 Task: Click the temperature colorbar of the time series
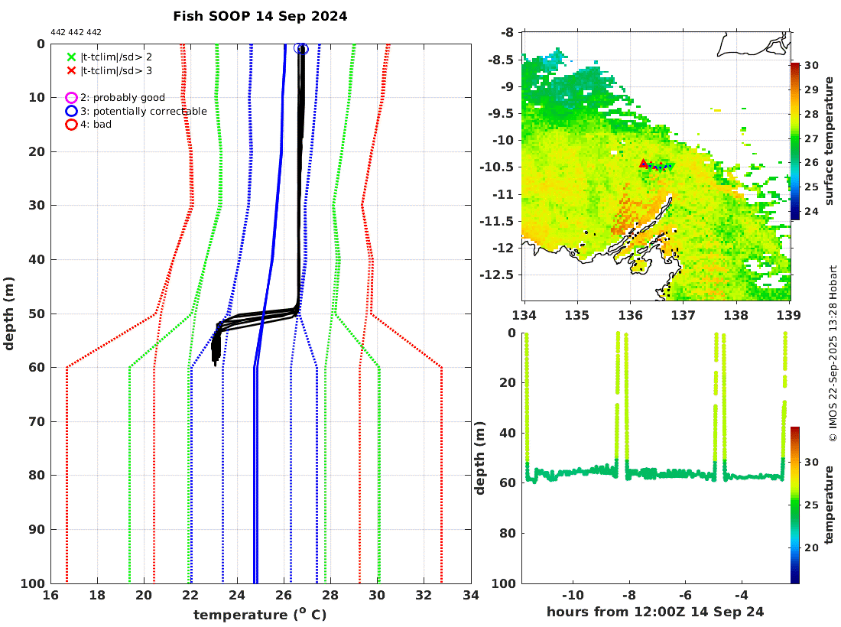point(795,505)
